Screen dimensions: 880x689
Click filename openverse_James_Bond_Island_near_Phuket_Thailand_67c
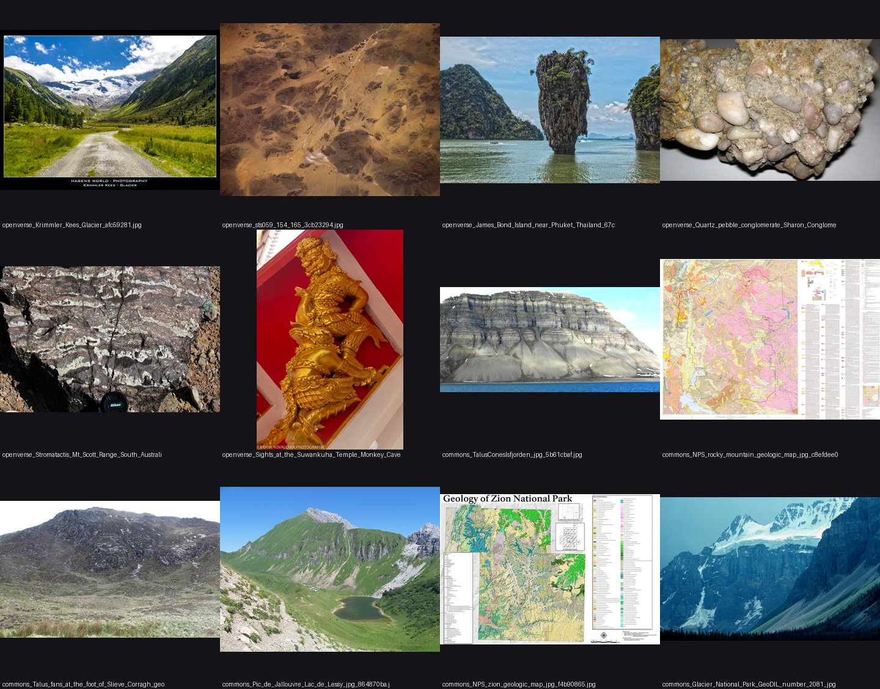(x=529, y=225)
